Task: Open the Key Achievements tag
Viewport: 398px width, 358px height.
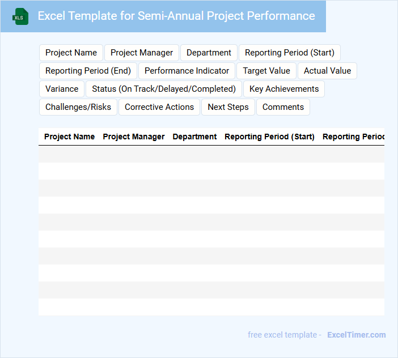Action: [x=284, y=89]
